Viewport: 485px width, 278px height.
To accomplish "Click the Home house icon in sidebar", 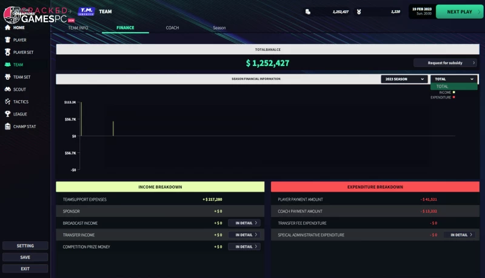I will click(7, 27).
